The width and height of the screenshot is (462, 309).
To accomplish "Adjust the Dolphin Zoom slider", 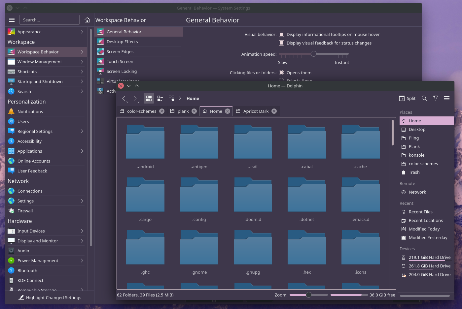I will tap(309, 295).
